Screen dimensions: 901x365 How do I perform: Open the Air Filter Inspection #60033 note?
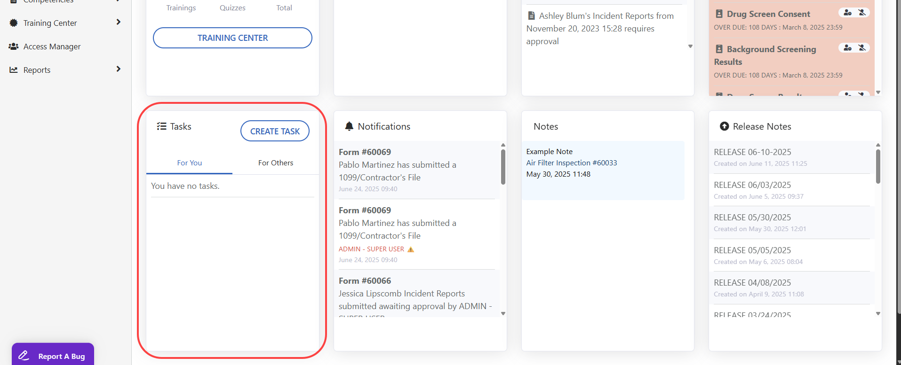[571, 163]
